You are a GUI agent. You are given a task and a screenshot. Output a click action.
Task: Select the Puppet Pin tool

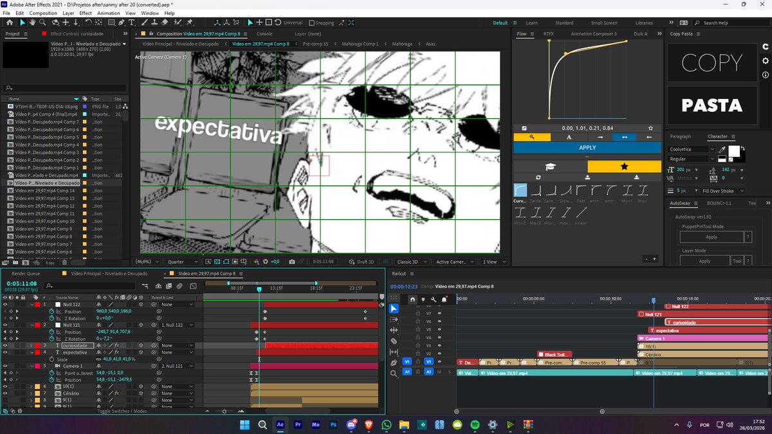tap(189, 23)
